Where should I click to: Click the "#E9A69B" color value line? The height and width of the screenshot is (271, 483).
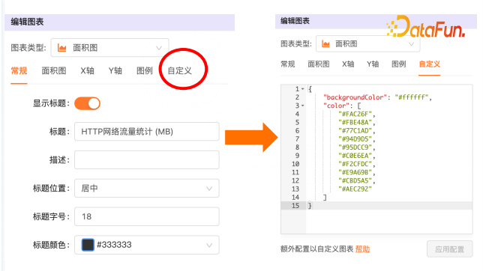click(x=357, y=172)
